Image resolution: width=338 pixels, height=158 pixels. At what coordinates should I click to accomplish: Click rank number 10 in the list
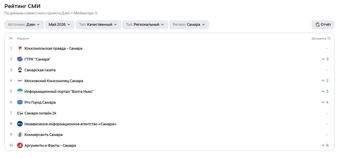click(11, 146)
